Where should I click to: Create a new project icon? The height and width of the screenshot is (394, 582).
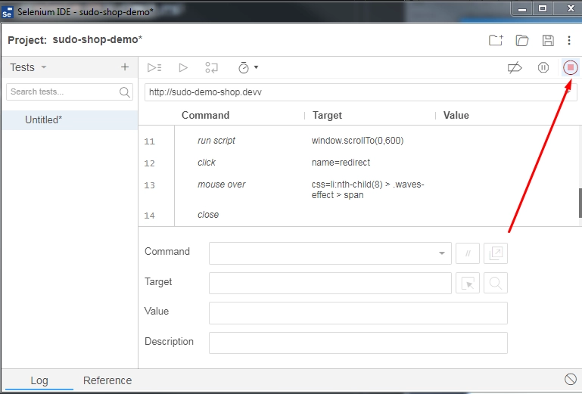coord(495,41)
